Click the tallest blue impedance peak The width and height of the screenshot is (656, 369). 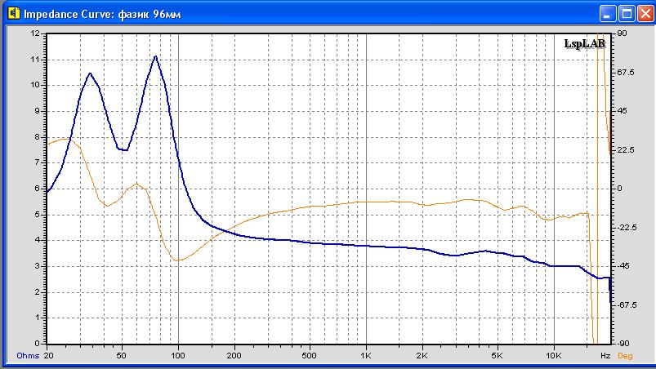tap(155, 56)
